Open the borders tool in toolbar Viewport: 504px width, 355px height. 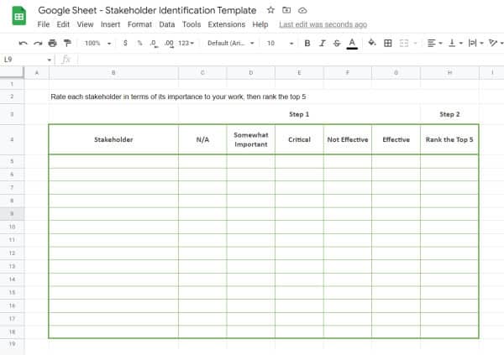coord(387,43)
